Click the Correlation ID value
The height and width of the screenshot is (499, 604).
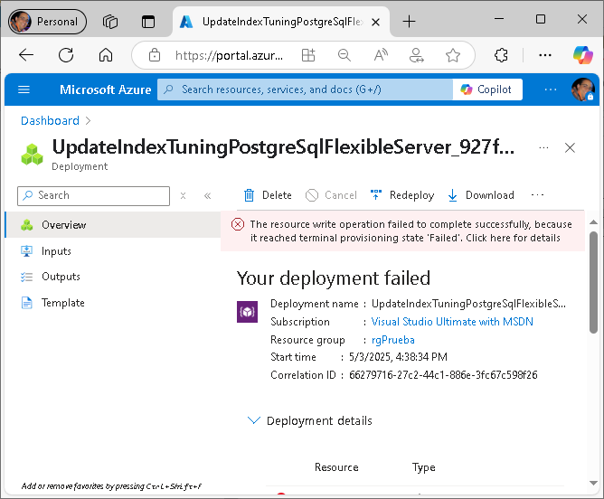[x=443, y=375]
